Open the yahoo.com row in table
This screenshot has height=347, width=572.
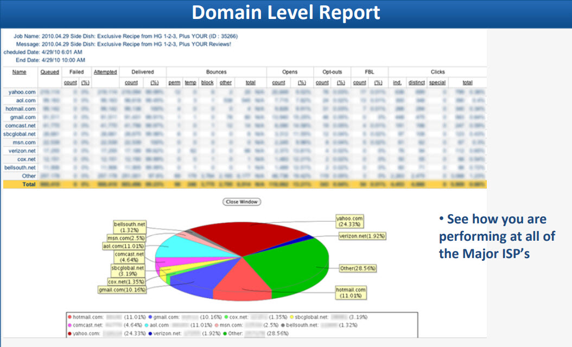pos(22,92)
